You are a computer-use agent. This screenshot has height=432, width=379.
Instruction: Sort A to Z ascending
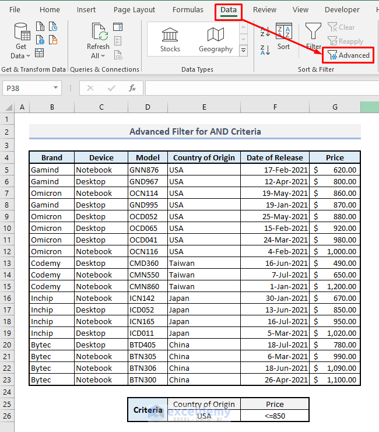pyautogui.click(x=265, y=31)
